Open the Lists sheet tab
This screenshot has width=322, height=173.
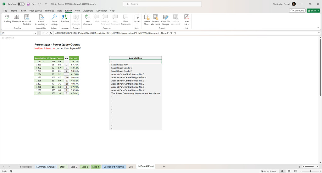[x=131, y=167]
